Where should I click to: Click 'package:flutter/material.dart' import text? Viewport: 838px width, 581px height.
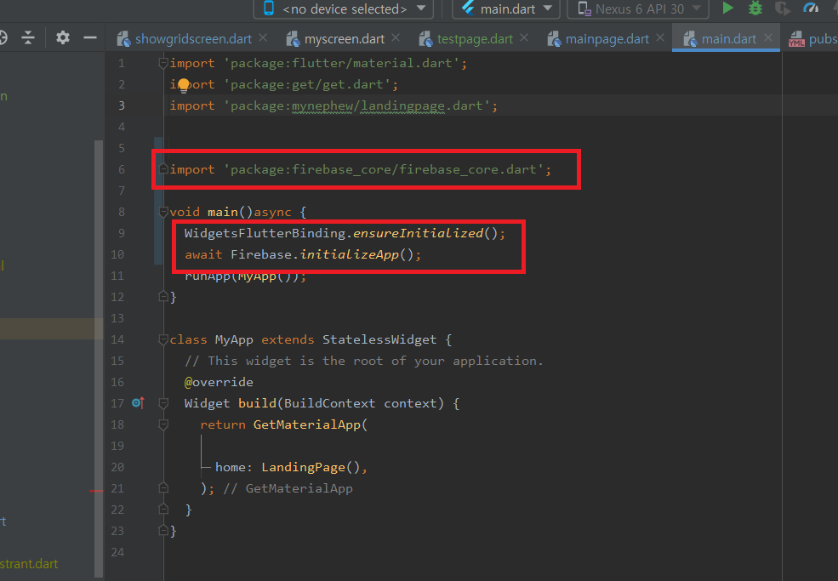tap(342, 63)
